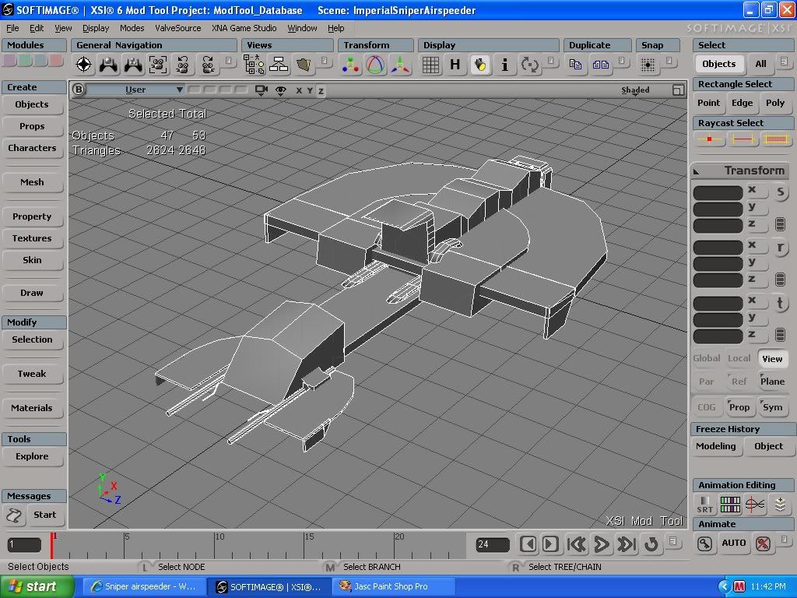Open the ValveSource menu
This screenshot has height=598, width=797.
click(x=178, y=28)
